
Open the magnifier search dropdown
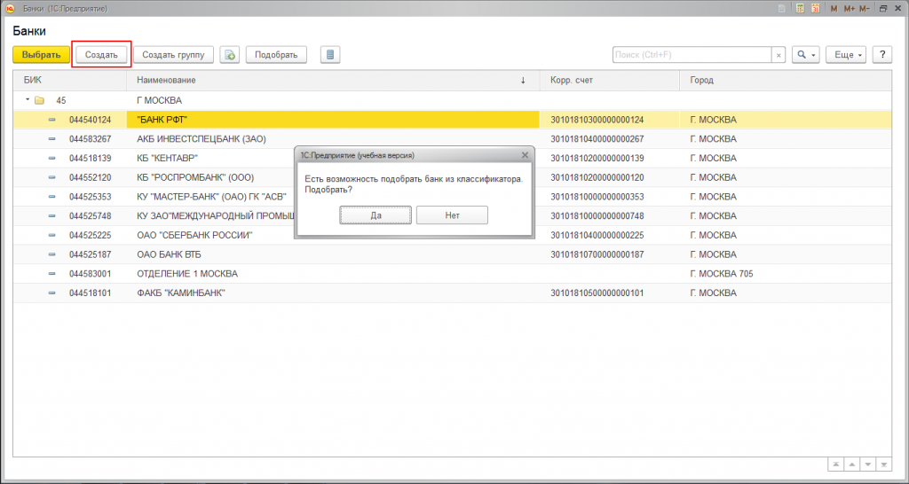(806, 55)
